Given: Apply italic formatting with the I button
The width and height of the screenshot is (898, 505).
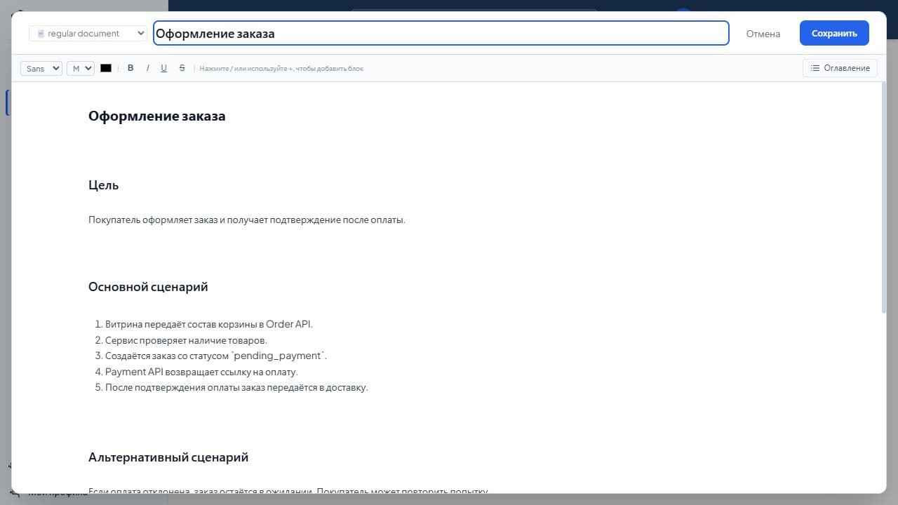Looking at the screenshot, I should 147,68.
